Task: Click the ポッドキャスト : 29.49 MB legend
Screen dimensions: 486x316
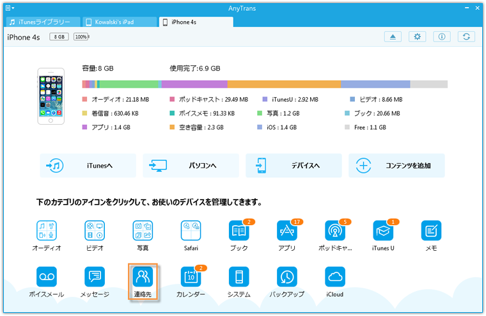Action: (209, 100)
